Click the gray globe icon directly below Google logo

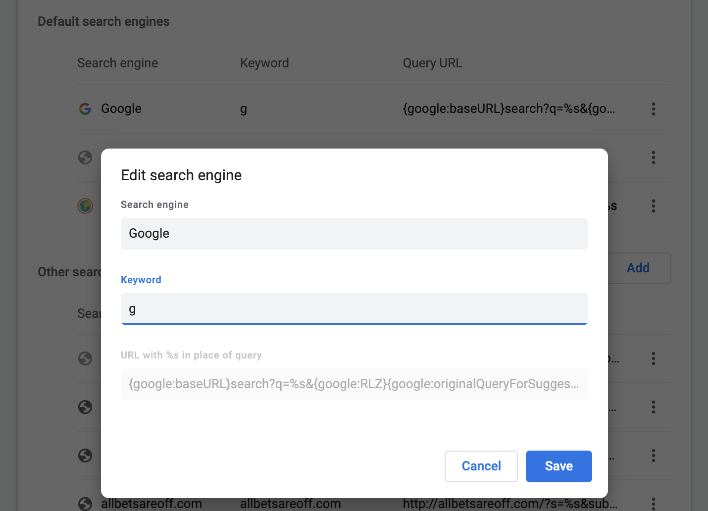85,157
